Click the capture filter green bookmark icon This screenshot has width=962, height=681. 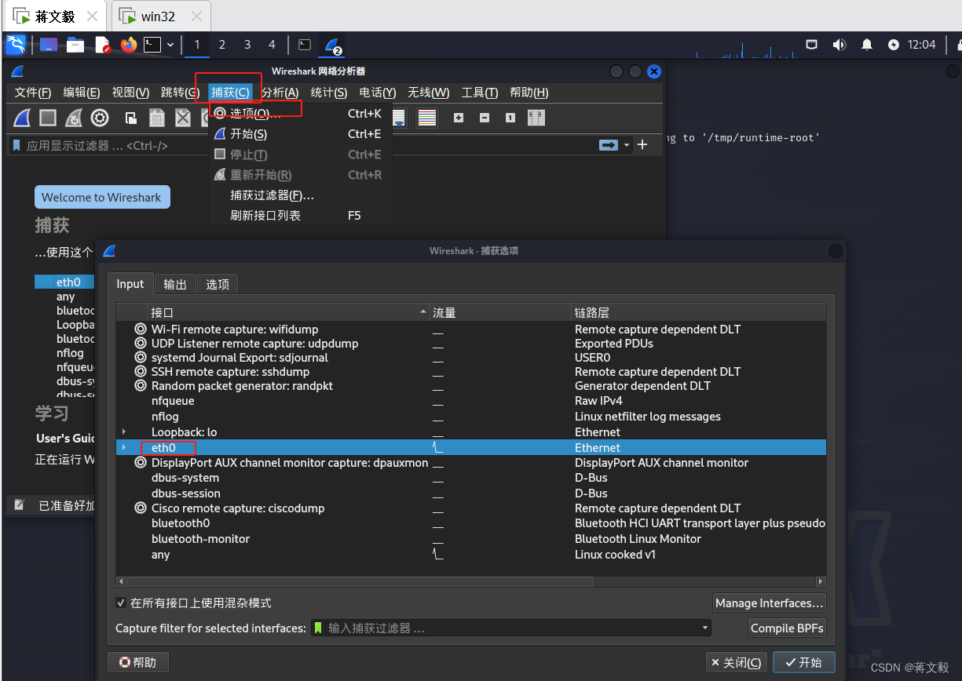click(318, 628)
